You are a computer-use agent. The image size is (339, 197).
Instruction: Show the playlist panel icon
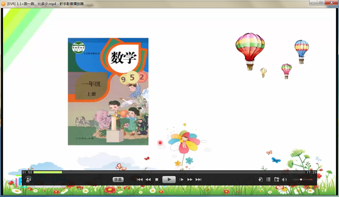(x=268, y=180)
